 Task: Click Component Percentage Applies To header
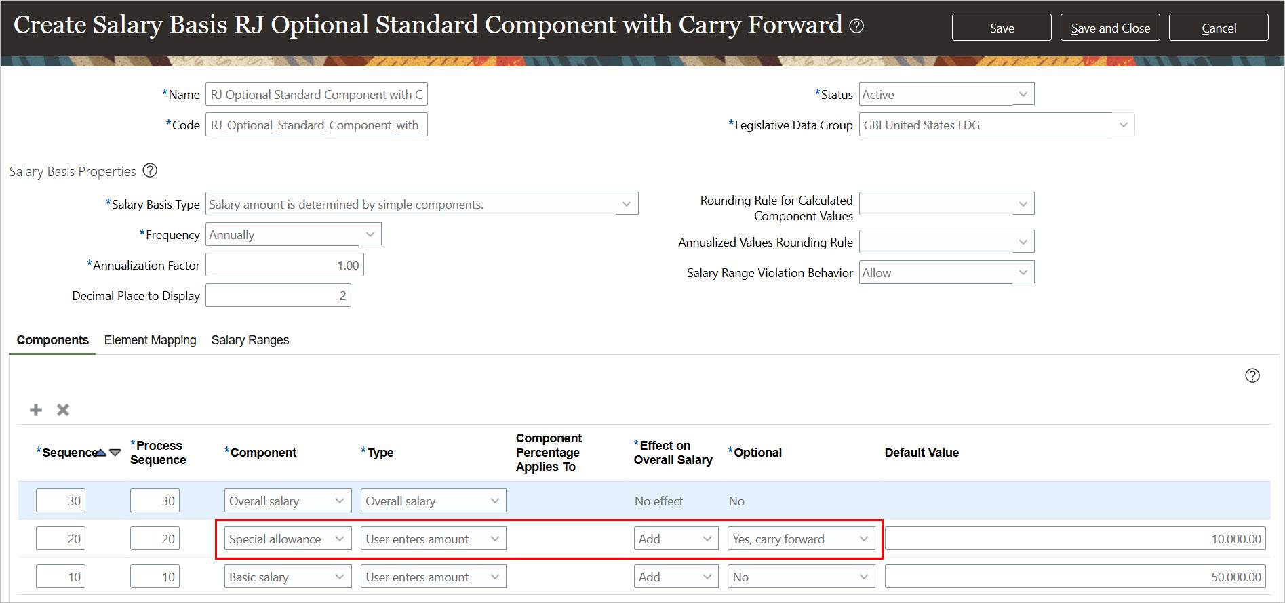pos(549,453)
